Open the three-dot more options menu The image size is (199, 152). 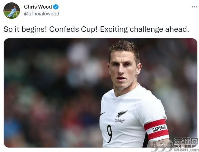(x=194, y=7)
